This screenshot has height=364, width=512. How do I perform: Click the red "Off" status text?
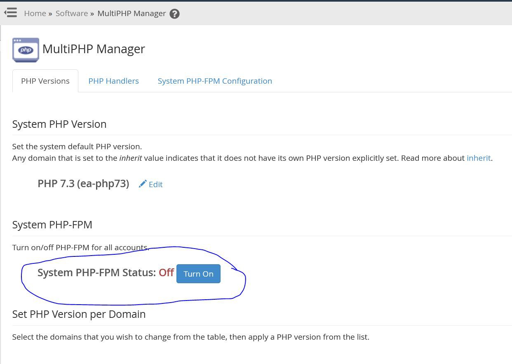pyautogui.click(x=166, y=273)
